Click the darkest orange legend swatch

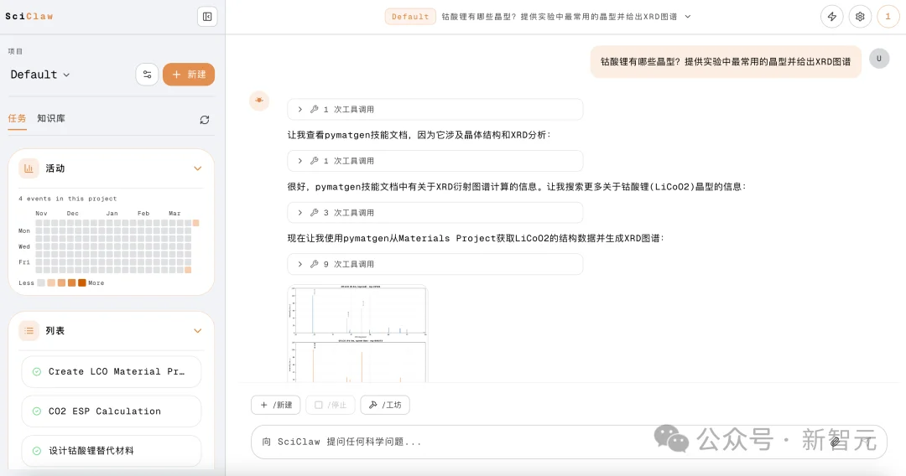pyautogui.click(x=82, y=282)
